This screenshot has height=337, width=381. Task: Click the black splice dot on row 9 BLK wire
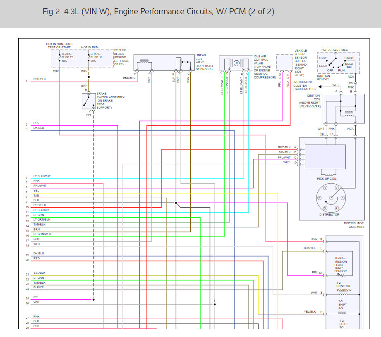(x=176, y=203)
